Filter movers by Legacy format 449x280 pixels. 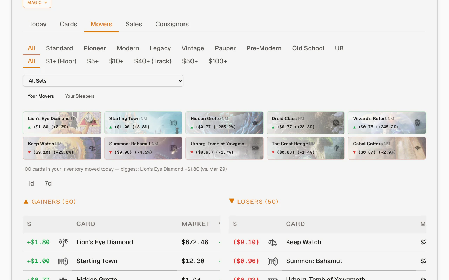point(160,48)
